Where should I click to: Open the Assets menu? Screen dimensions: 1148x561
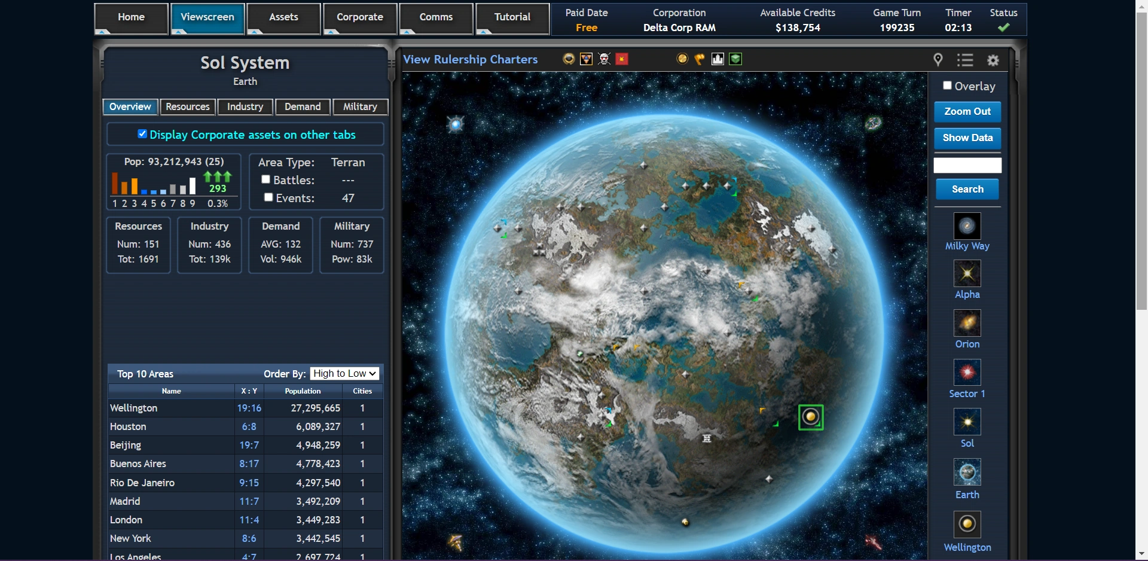[283, 18]
